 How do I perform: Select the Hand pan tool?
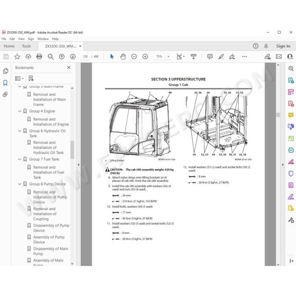[x=123, y=56]
